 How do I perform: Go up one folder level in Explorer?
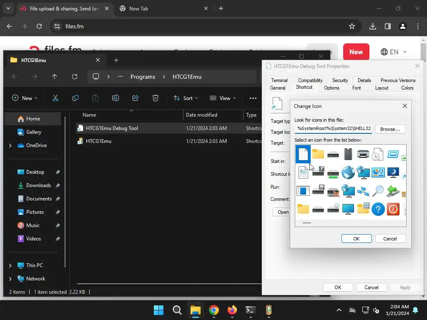click(x=55, y=77)
